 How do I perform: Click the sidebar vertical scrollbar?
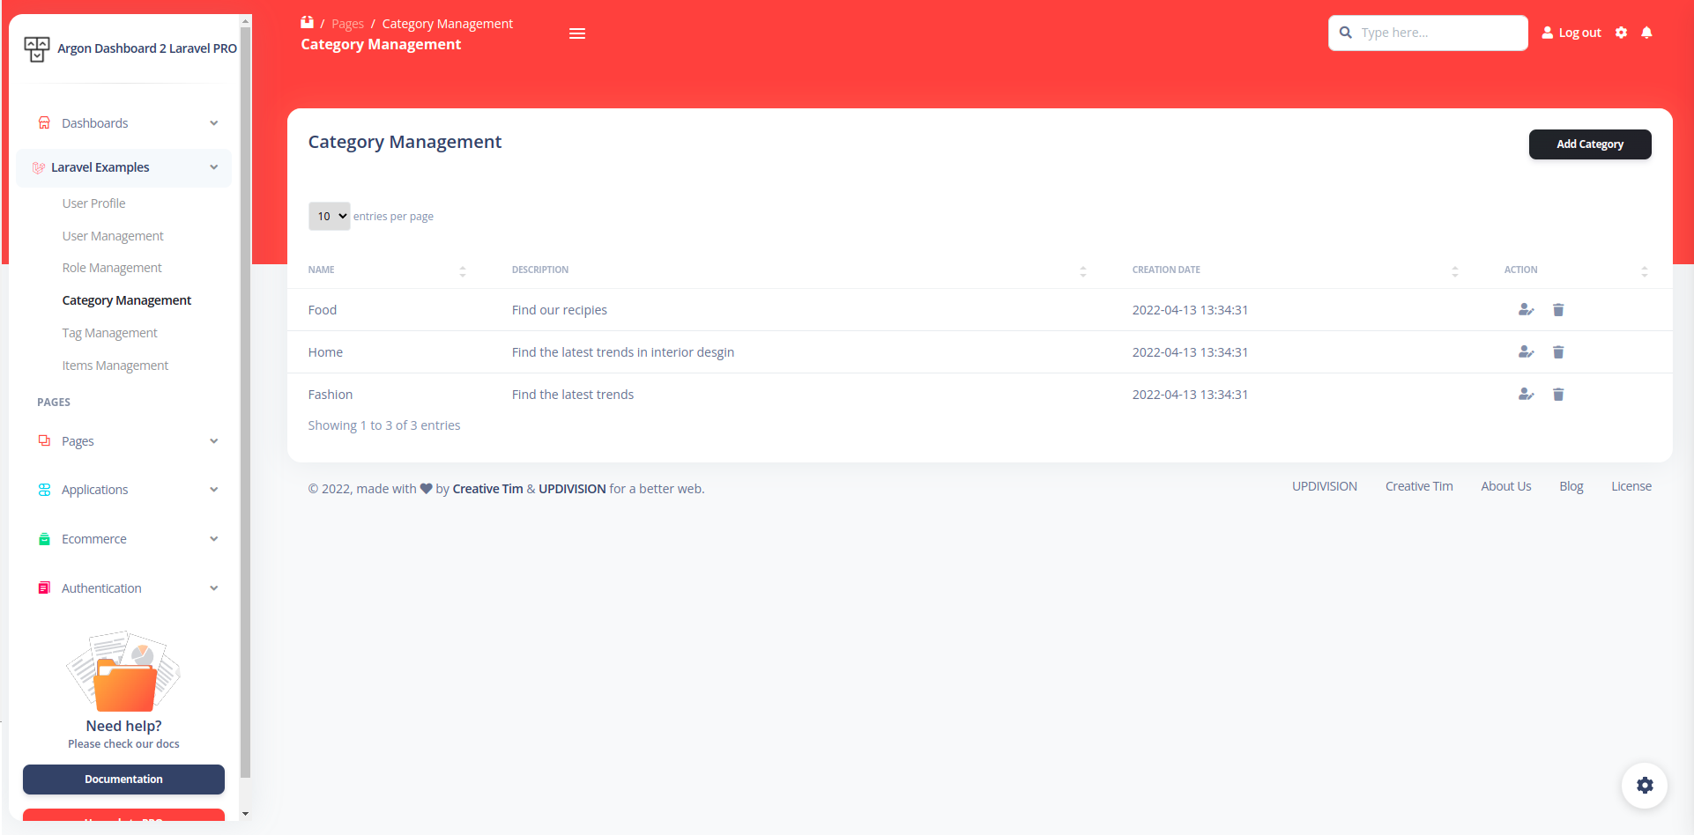245,396
